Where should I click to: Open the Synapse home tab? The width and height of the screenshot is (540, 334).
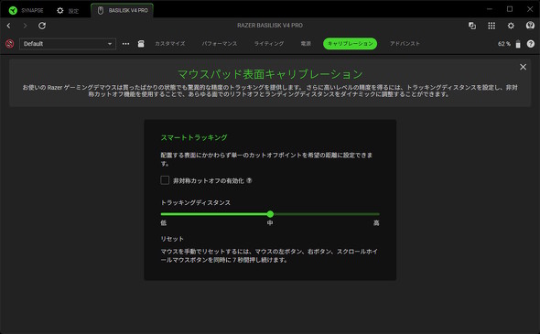click(x=27, y=10)
